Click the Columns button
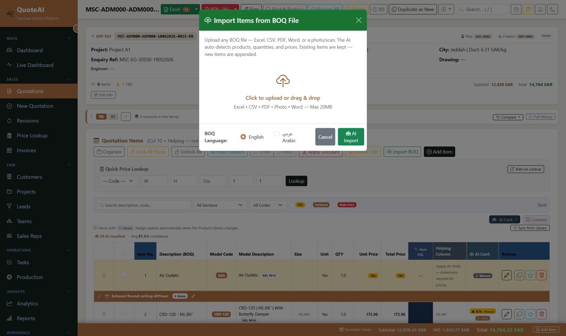The image size is (566, 336). (x=536, y=220)
